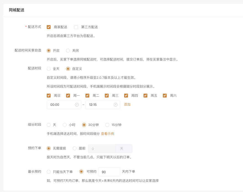Toggle the 周一 checkbox
This screenshot has height=192, width=243.
68,96
